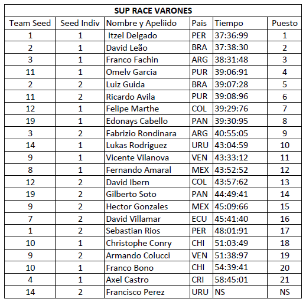The image size is (306, 302).
Task: Select the SUP RACE VARONES title cell
Action: pos(153,11)
